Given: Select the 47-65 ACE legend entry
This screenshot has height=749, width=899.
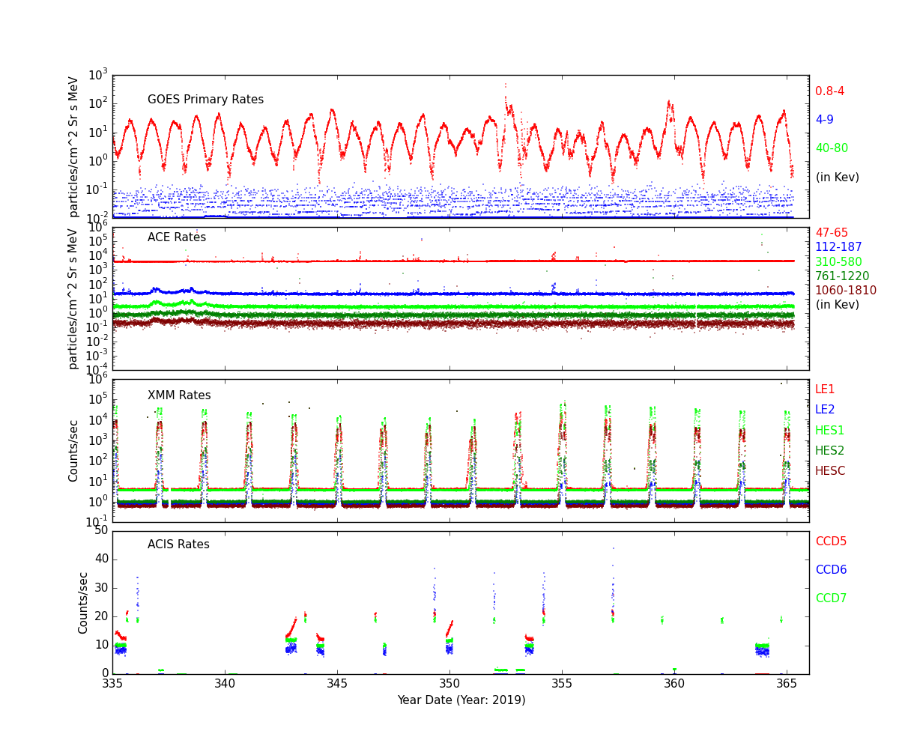Looking at the screenshot, I should click(x=832, y=233).
